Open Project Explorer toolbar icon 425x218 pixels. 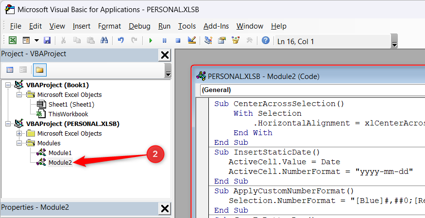[x=208, y=41]
